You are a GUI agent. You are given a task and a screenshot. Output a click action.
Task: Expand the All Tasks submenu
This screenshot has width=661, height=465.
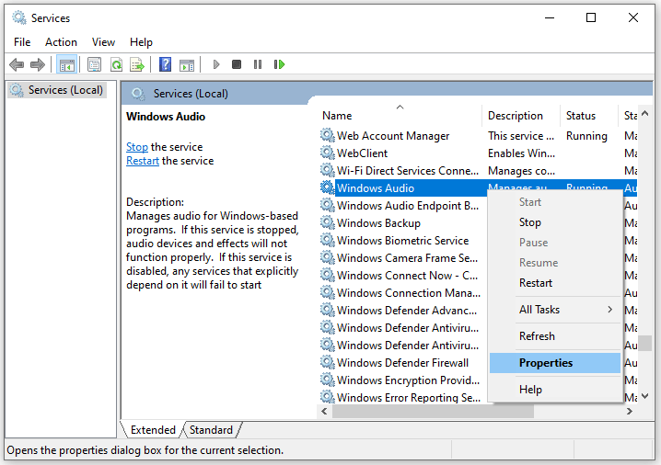[555, 310]
